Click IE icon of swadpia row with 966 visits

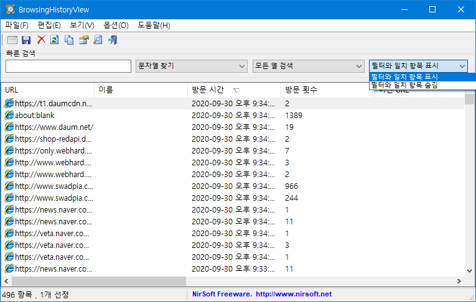point(9,186)
